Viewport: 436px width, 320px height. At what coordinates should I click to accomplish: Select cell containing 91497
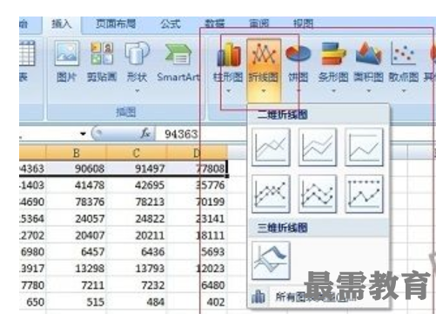click(137, 169)
